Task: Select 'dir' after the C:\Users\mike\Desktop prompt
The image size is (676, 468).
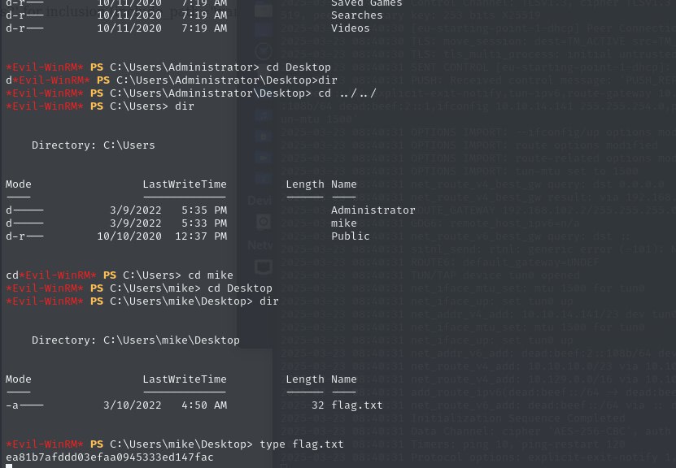Action: (269, 301)
